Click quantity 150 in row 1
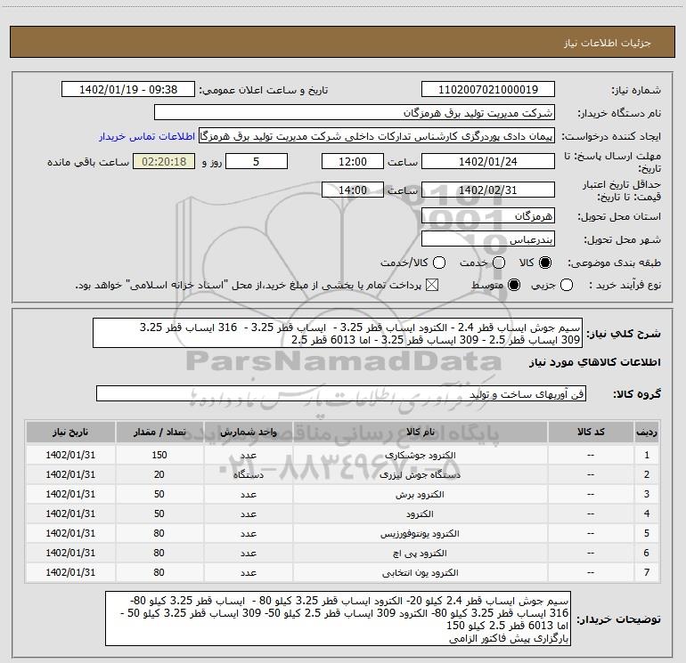Screen dimensions: 686x663 click(x=159, y=455)
